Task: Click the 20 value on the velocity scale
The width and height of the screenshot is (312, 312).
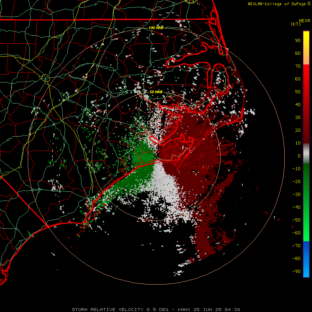Action: coord(298,130)
